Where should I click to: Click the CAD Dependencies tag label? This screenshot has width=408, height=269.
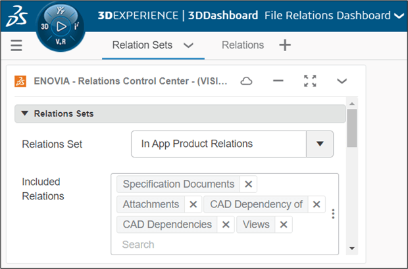(x=167, y=224)
